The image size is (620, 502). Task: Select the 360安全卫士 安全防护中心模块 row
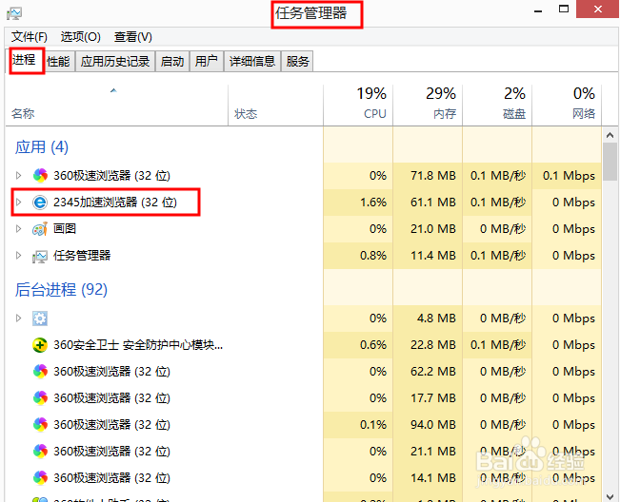click(303, 345)
